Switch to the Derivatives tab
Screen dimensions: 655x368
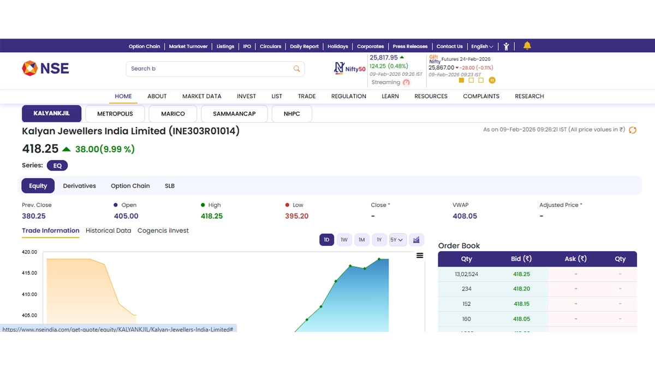(79, 186)
